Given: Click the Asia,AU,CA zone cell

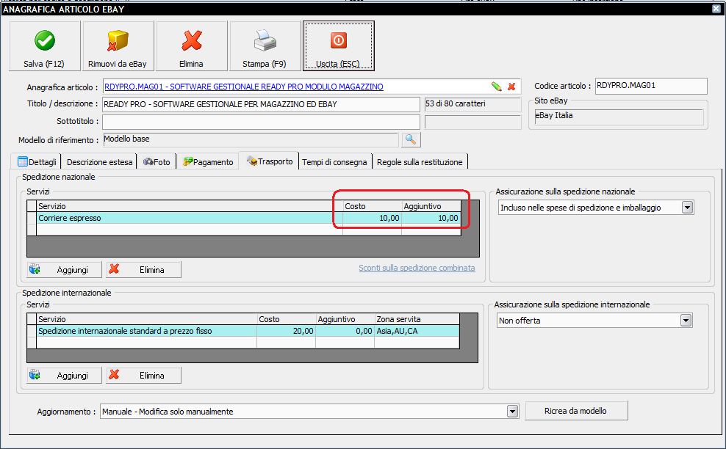Looking at the screenshot, I should [417, 331].
